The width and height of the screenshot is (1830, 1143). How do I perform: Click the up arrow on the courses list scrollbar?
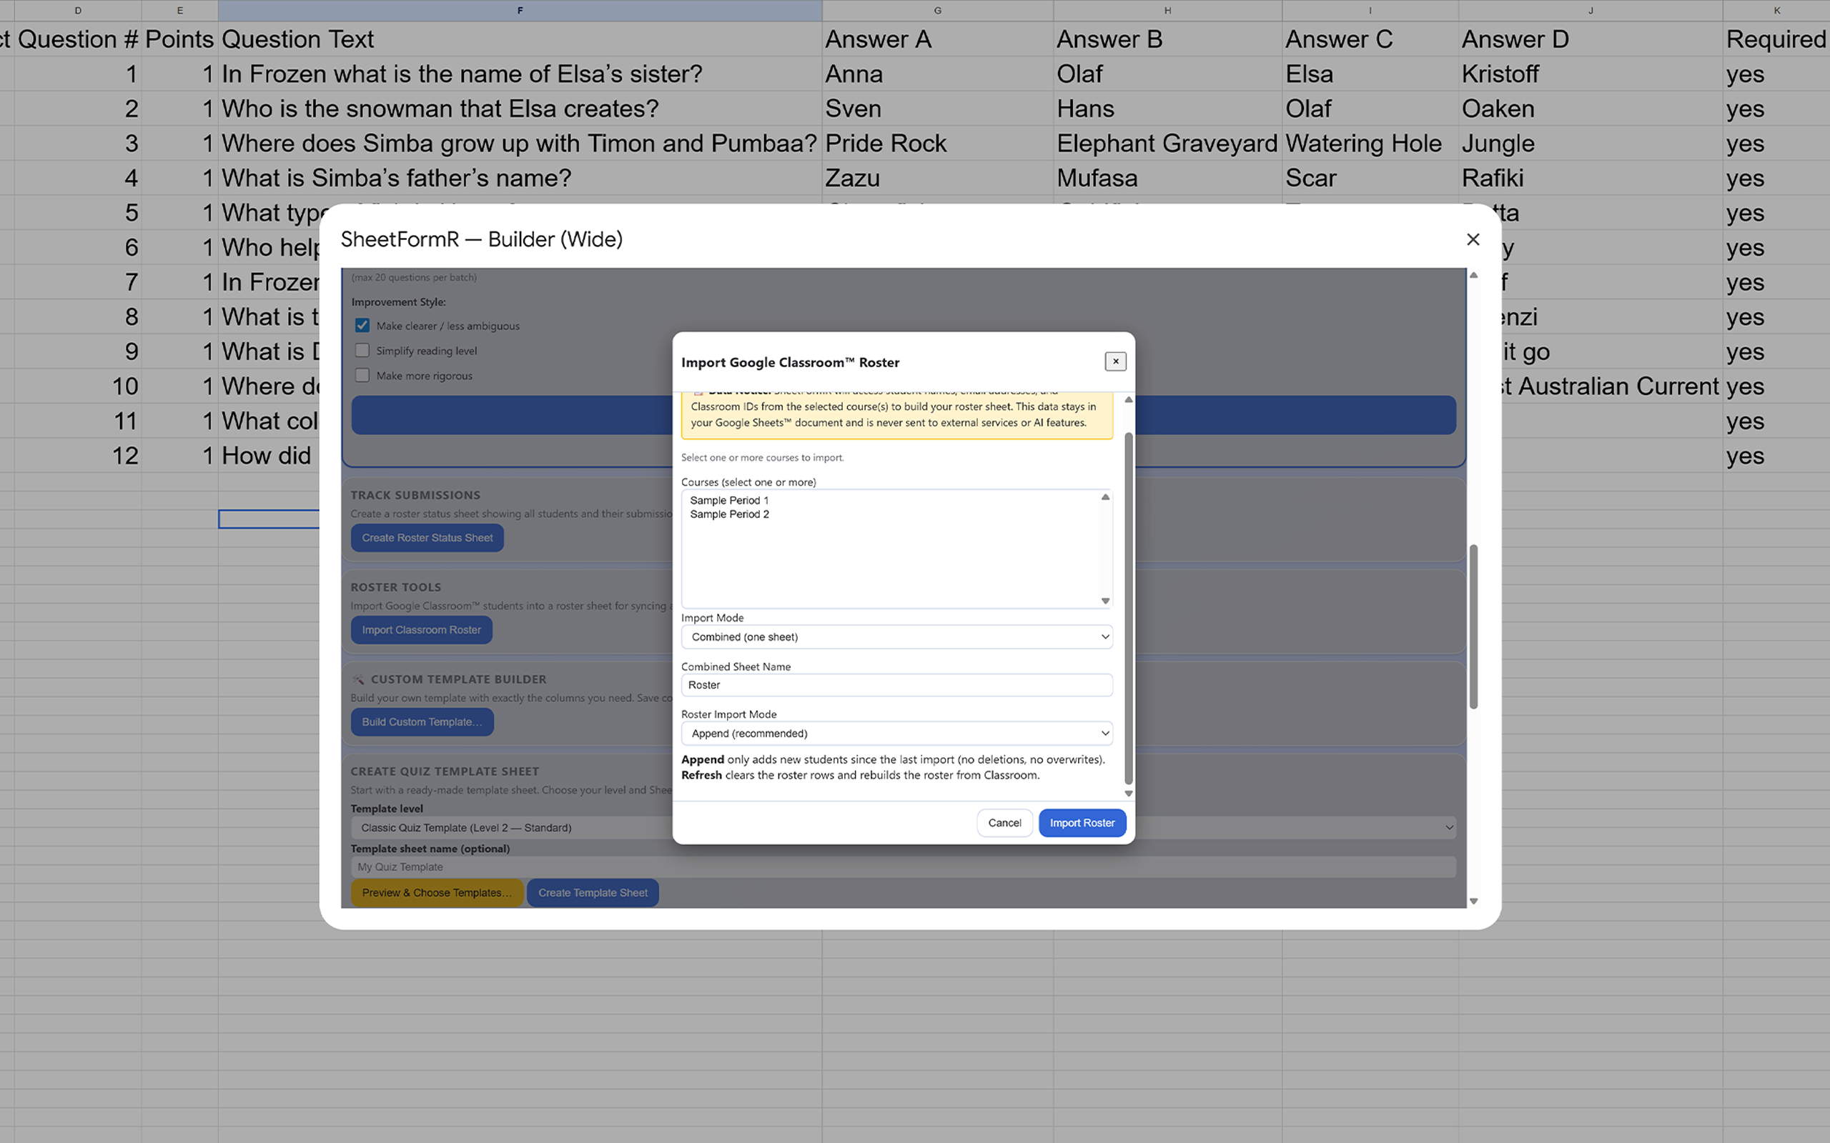tap(1105, 496)
